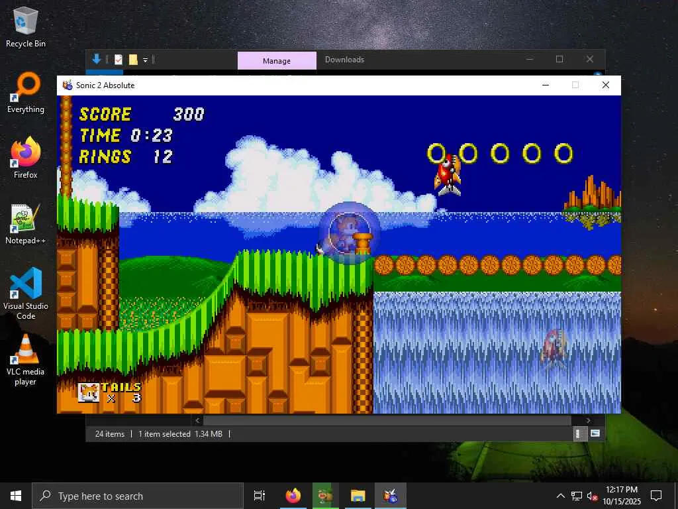Screen dimensions: 678x509
Task: Launch Visual Studio Code from the desktop
Action: 25,294
